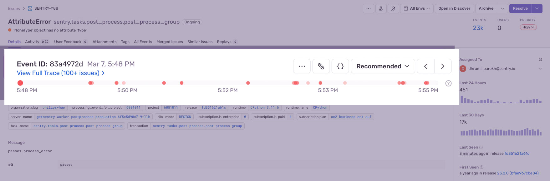Open the High priority dropdown
This screenshot has width=550, height=181.
click(528, 27)
